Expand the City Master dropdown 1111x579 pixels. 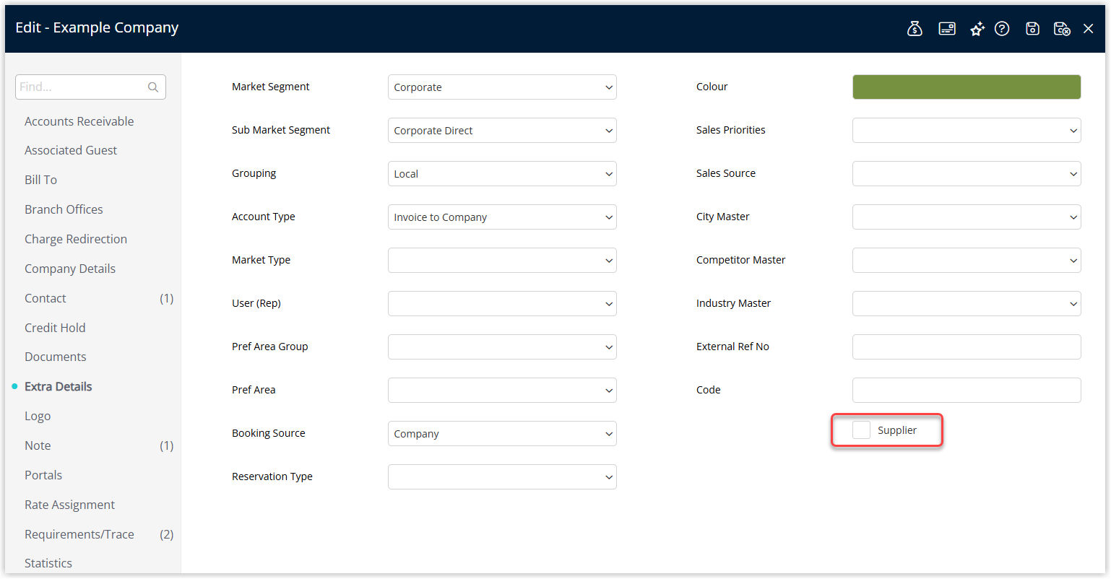[967, 217]
